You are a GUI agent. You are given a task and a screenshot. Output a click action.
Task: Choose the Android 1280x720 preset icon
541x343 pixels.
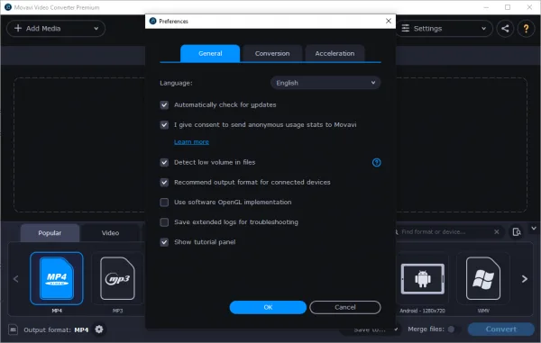coord(422,278)
